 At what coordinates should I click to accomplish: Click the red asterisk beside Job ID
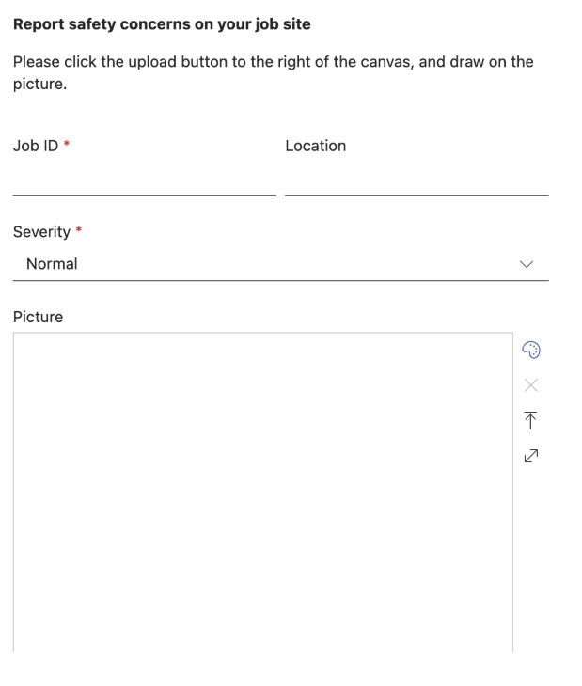point(67,146)
